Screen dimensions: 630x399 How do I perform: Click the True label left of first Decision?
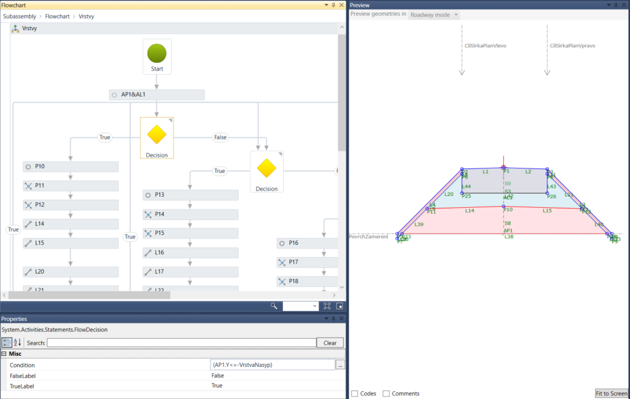tap(105, 137)
